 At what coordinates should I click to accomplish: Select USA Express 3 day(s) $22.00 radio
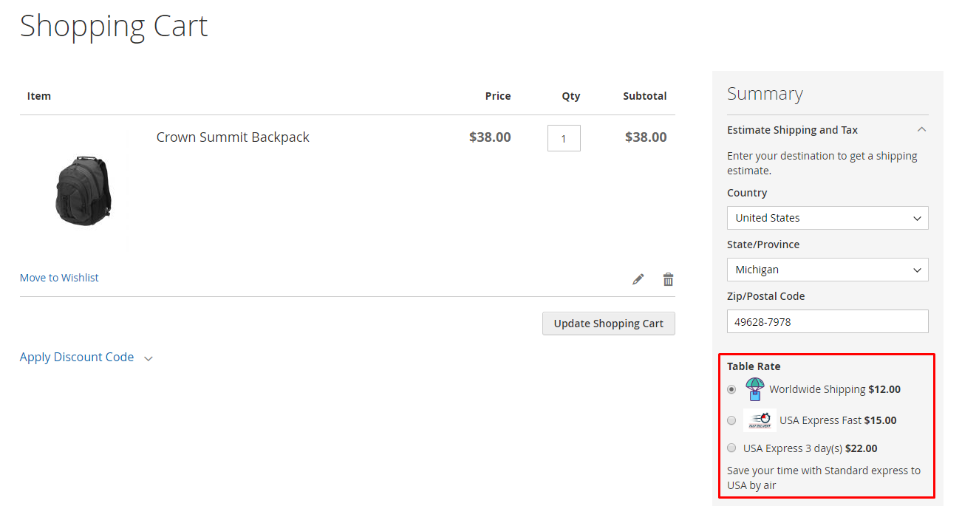(x=731, y=448)
